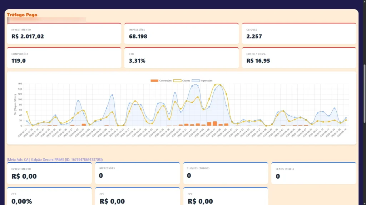
Task: Click the CUSTO / CONV. card label
Action: [x=256, y=54]
